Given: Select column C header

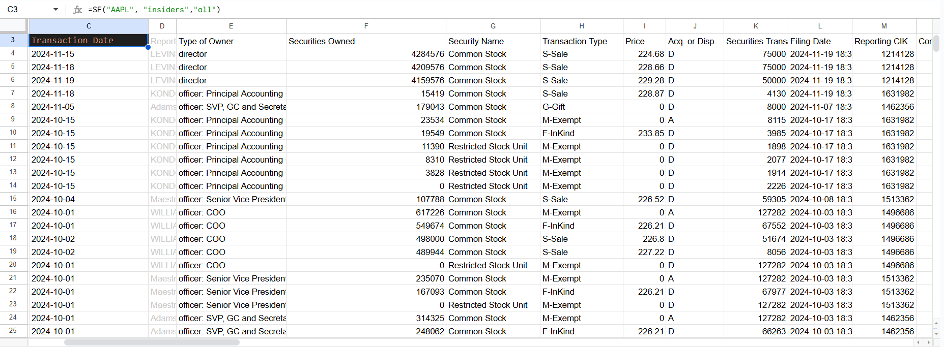Looking at the screenshot, I should pos(89,26).
